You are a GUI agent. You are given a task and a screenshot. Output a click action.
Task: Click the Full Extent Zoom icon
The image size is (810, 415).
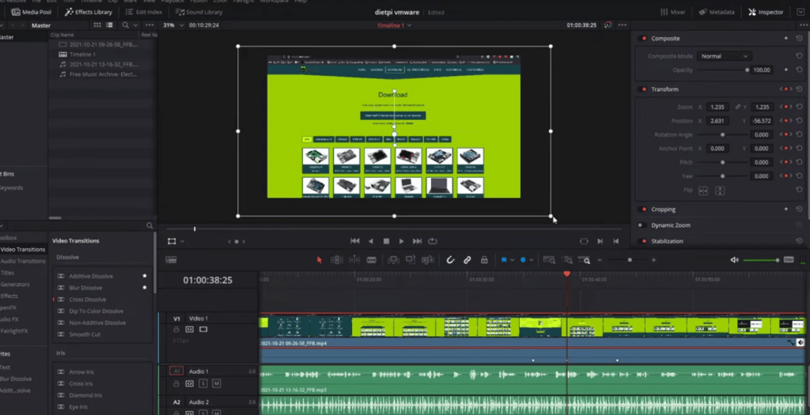coord(549,260)
